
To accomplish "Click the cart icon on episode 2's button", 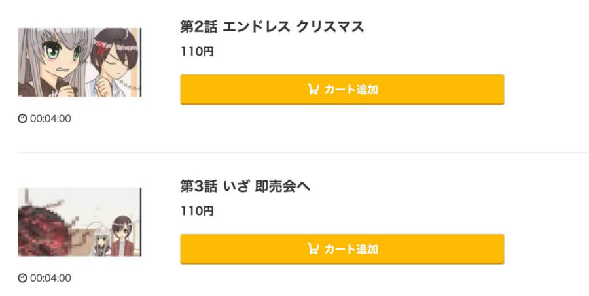I will tap(313, 90).
